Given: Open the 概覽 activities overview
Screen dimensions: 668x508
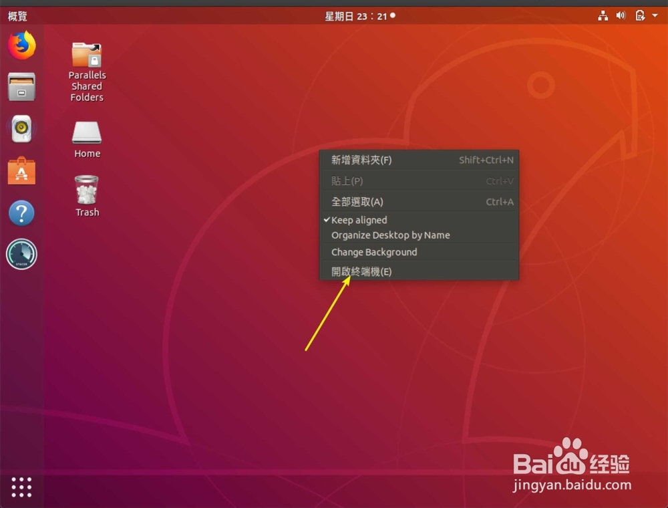Looking at the screenshot, I should (17, 16).
